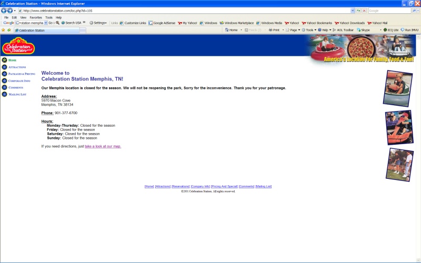Click the footer [Company Info] link

pos(201,187)
